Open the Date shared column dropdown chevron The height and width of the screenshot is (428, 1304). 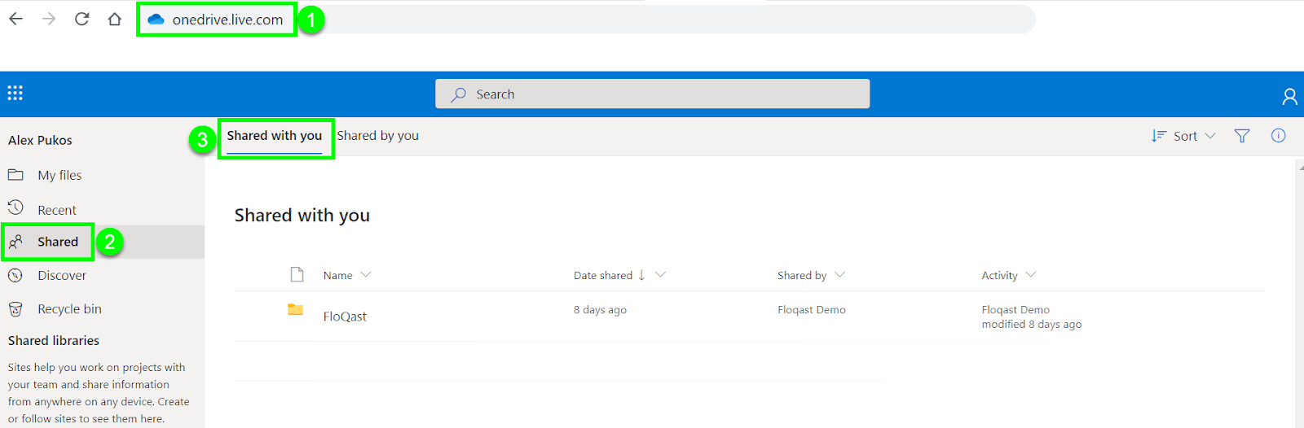click(660, 275)
